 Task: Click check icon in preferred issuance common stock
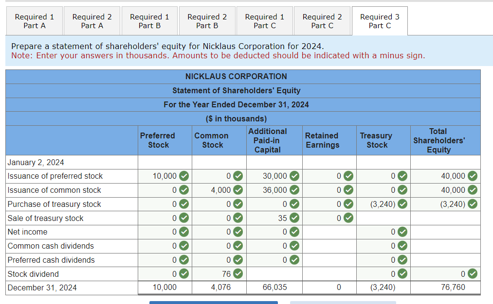coord(238,176)
